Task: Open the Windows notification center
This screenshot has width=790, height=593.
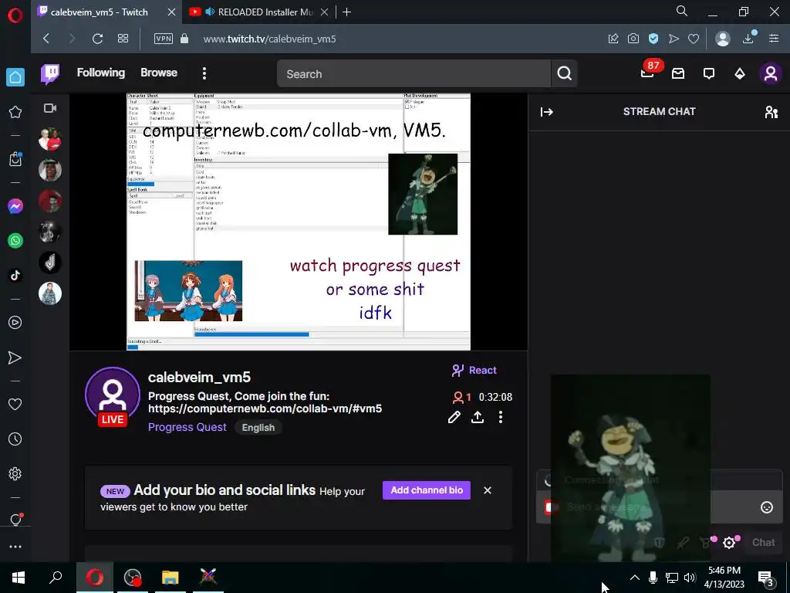Action: pos(766,578)
